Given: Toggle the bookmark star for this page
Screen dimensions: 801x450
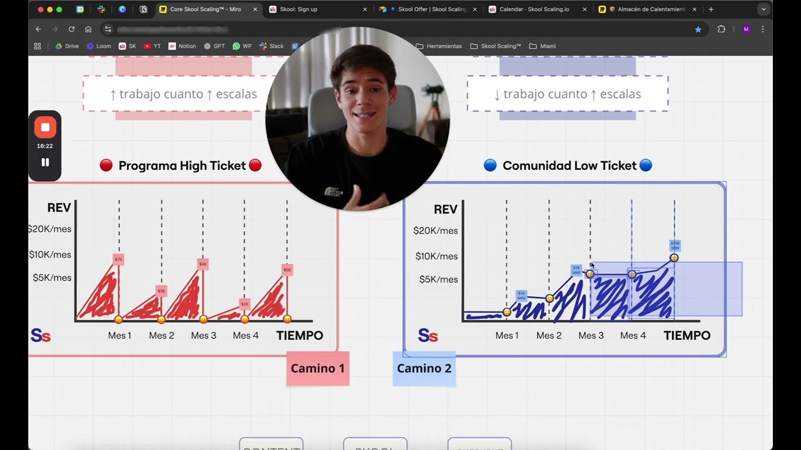Looking at the screenshot, I should [698, 29].
